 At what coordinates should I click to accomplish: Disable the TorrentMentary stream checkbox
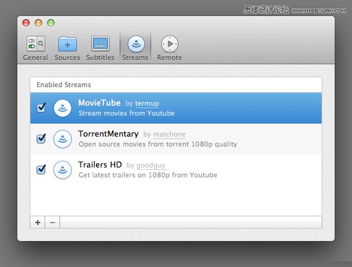(42, 138)
